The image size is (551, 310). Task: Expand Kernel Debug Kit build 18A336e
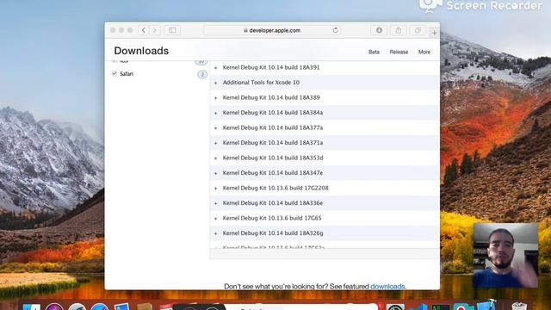click(216, 203)
